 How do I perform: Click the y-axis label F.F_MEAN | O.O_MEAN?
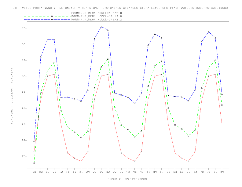[x=12, y=96]
